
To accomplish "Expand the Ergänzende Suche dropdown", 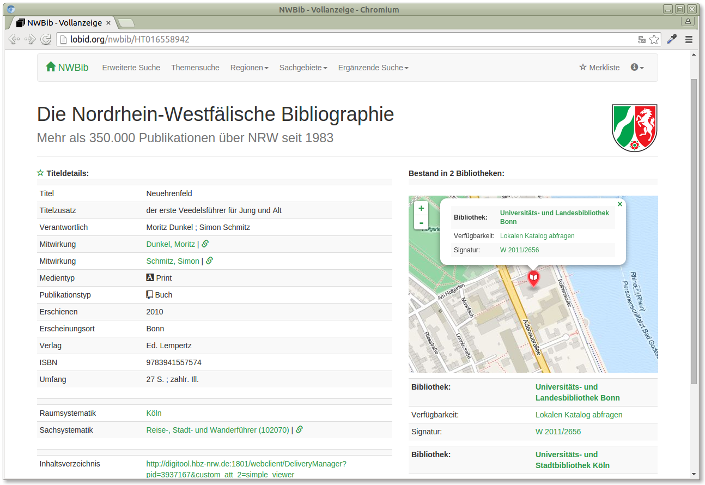I will pos(373,68).
